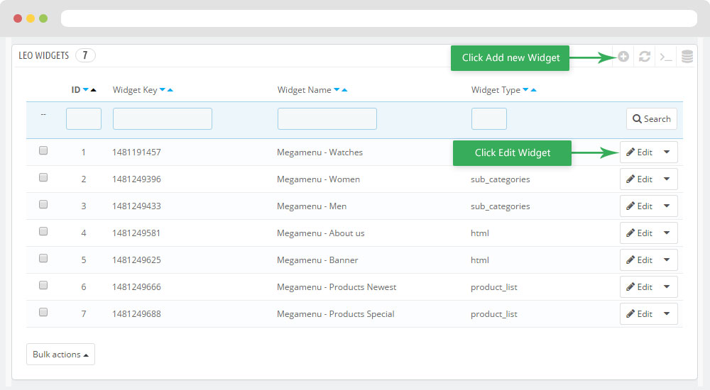Viewport: 710px width, 390px height.
Task: Click the export to SQL Manager database icon
Action: point(687,57)
